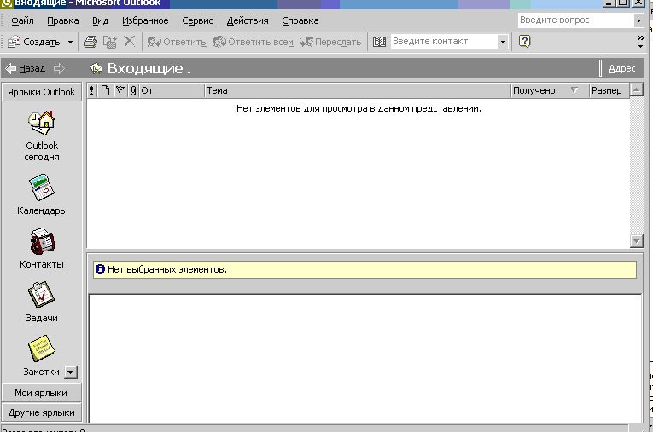Click the Move to Folder toolbar icon
Screen dimensions: 653x432
[x=110, y=42]
